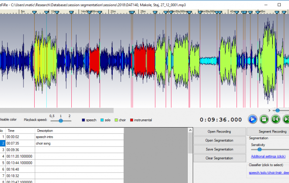Open Additional settings link
This screenshot has height=183, width=289.
[268, 157]
